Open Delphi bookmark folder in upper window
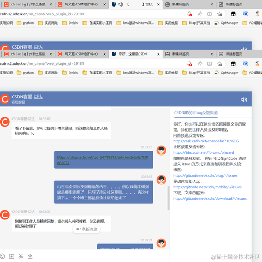Image resolution: width=262 pixels, height=262 pixels. click(x=70, y=23)
